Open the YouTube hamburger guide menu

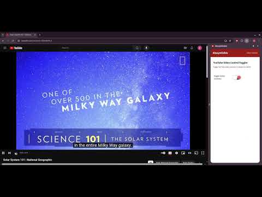pyautogui.click(x=5, y=48)
